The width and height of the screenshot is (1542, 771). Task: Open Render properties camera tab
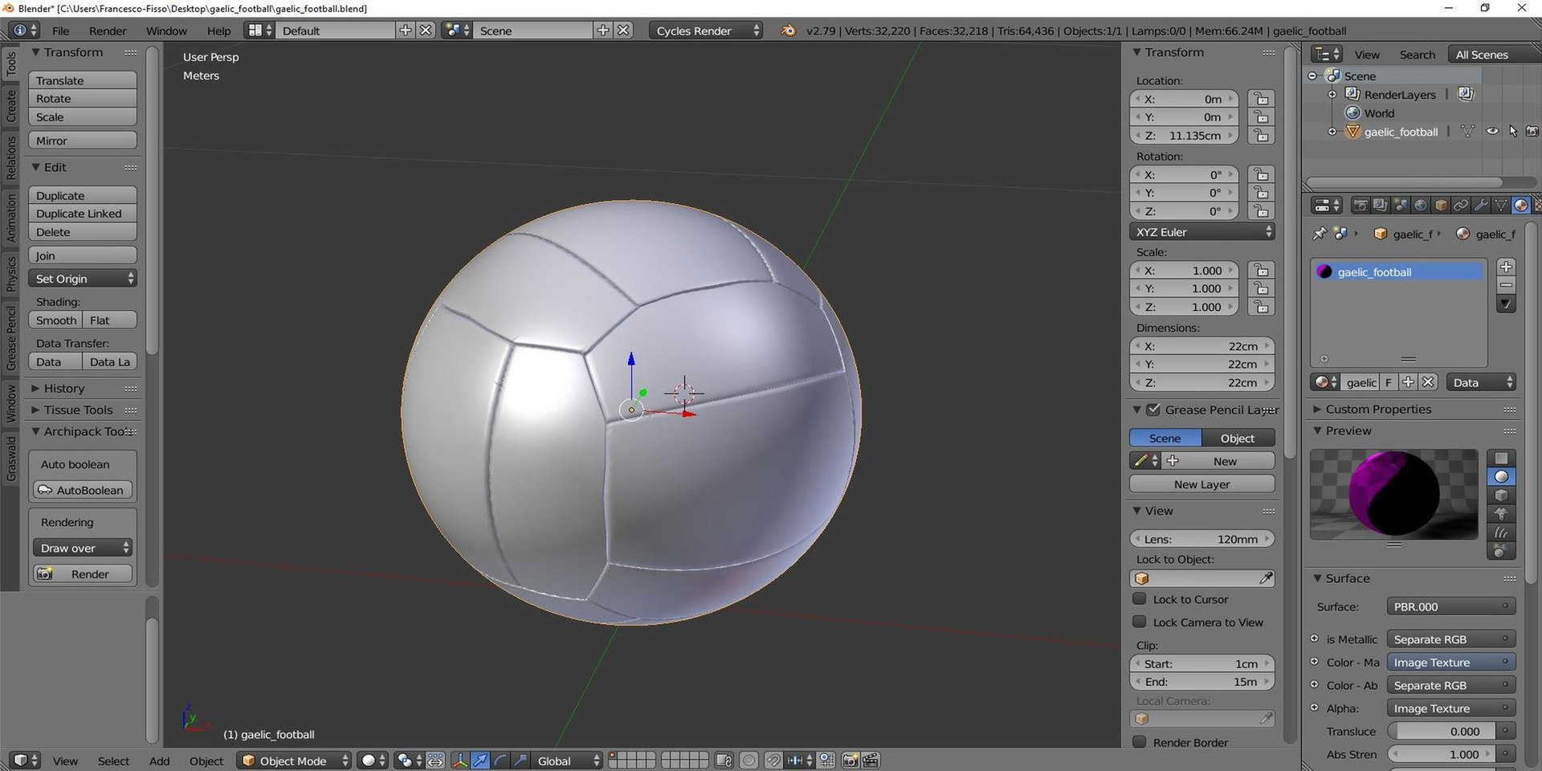click(x=1360, y=206)
